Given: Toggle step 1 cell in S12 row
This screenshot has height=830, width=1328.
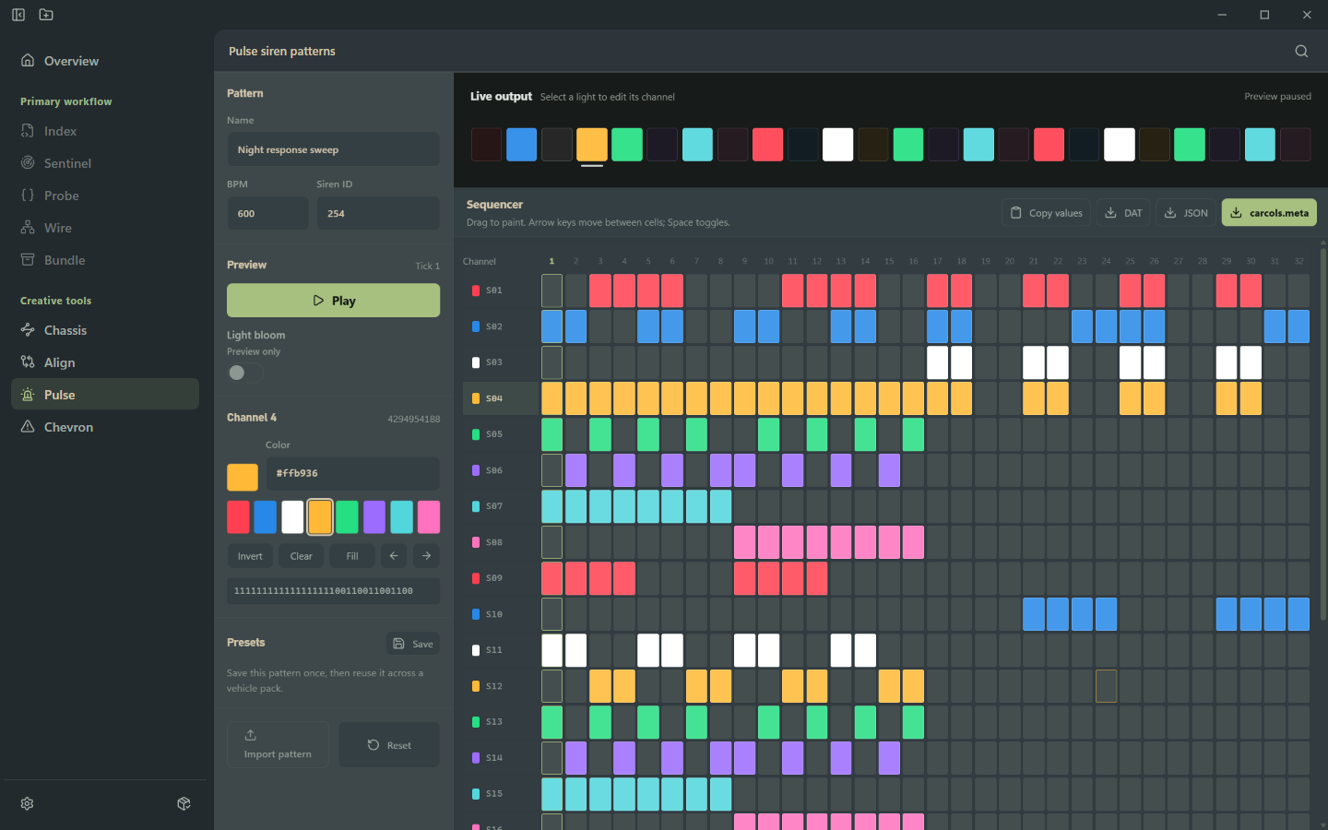Looking at the screenshot, I should 551,686.
